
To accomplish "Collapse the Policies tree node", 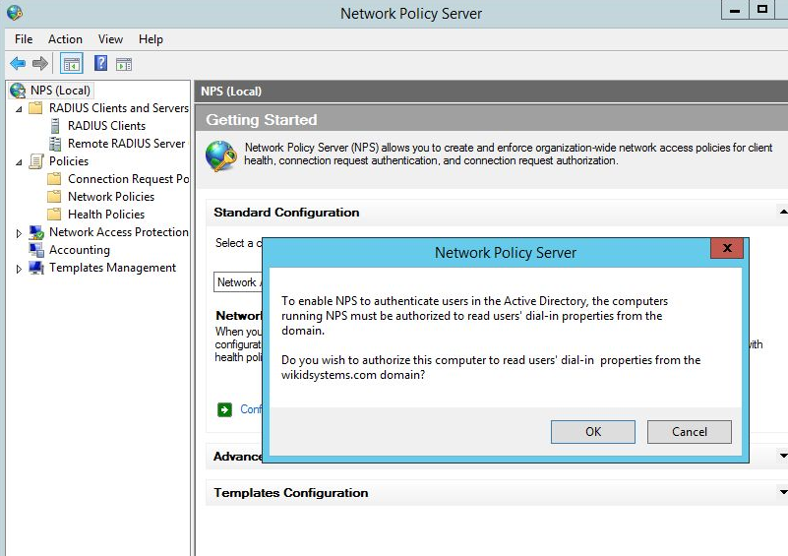I will [19, 162].
